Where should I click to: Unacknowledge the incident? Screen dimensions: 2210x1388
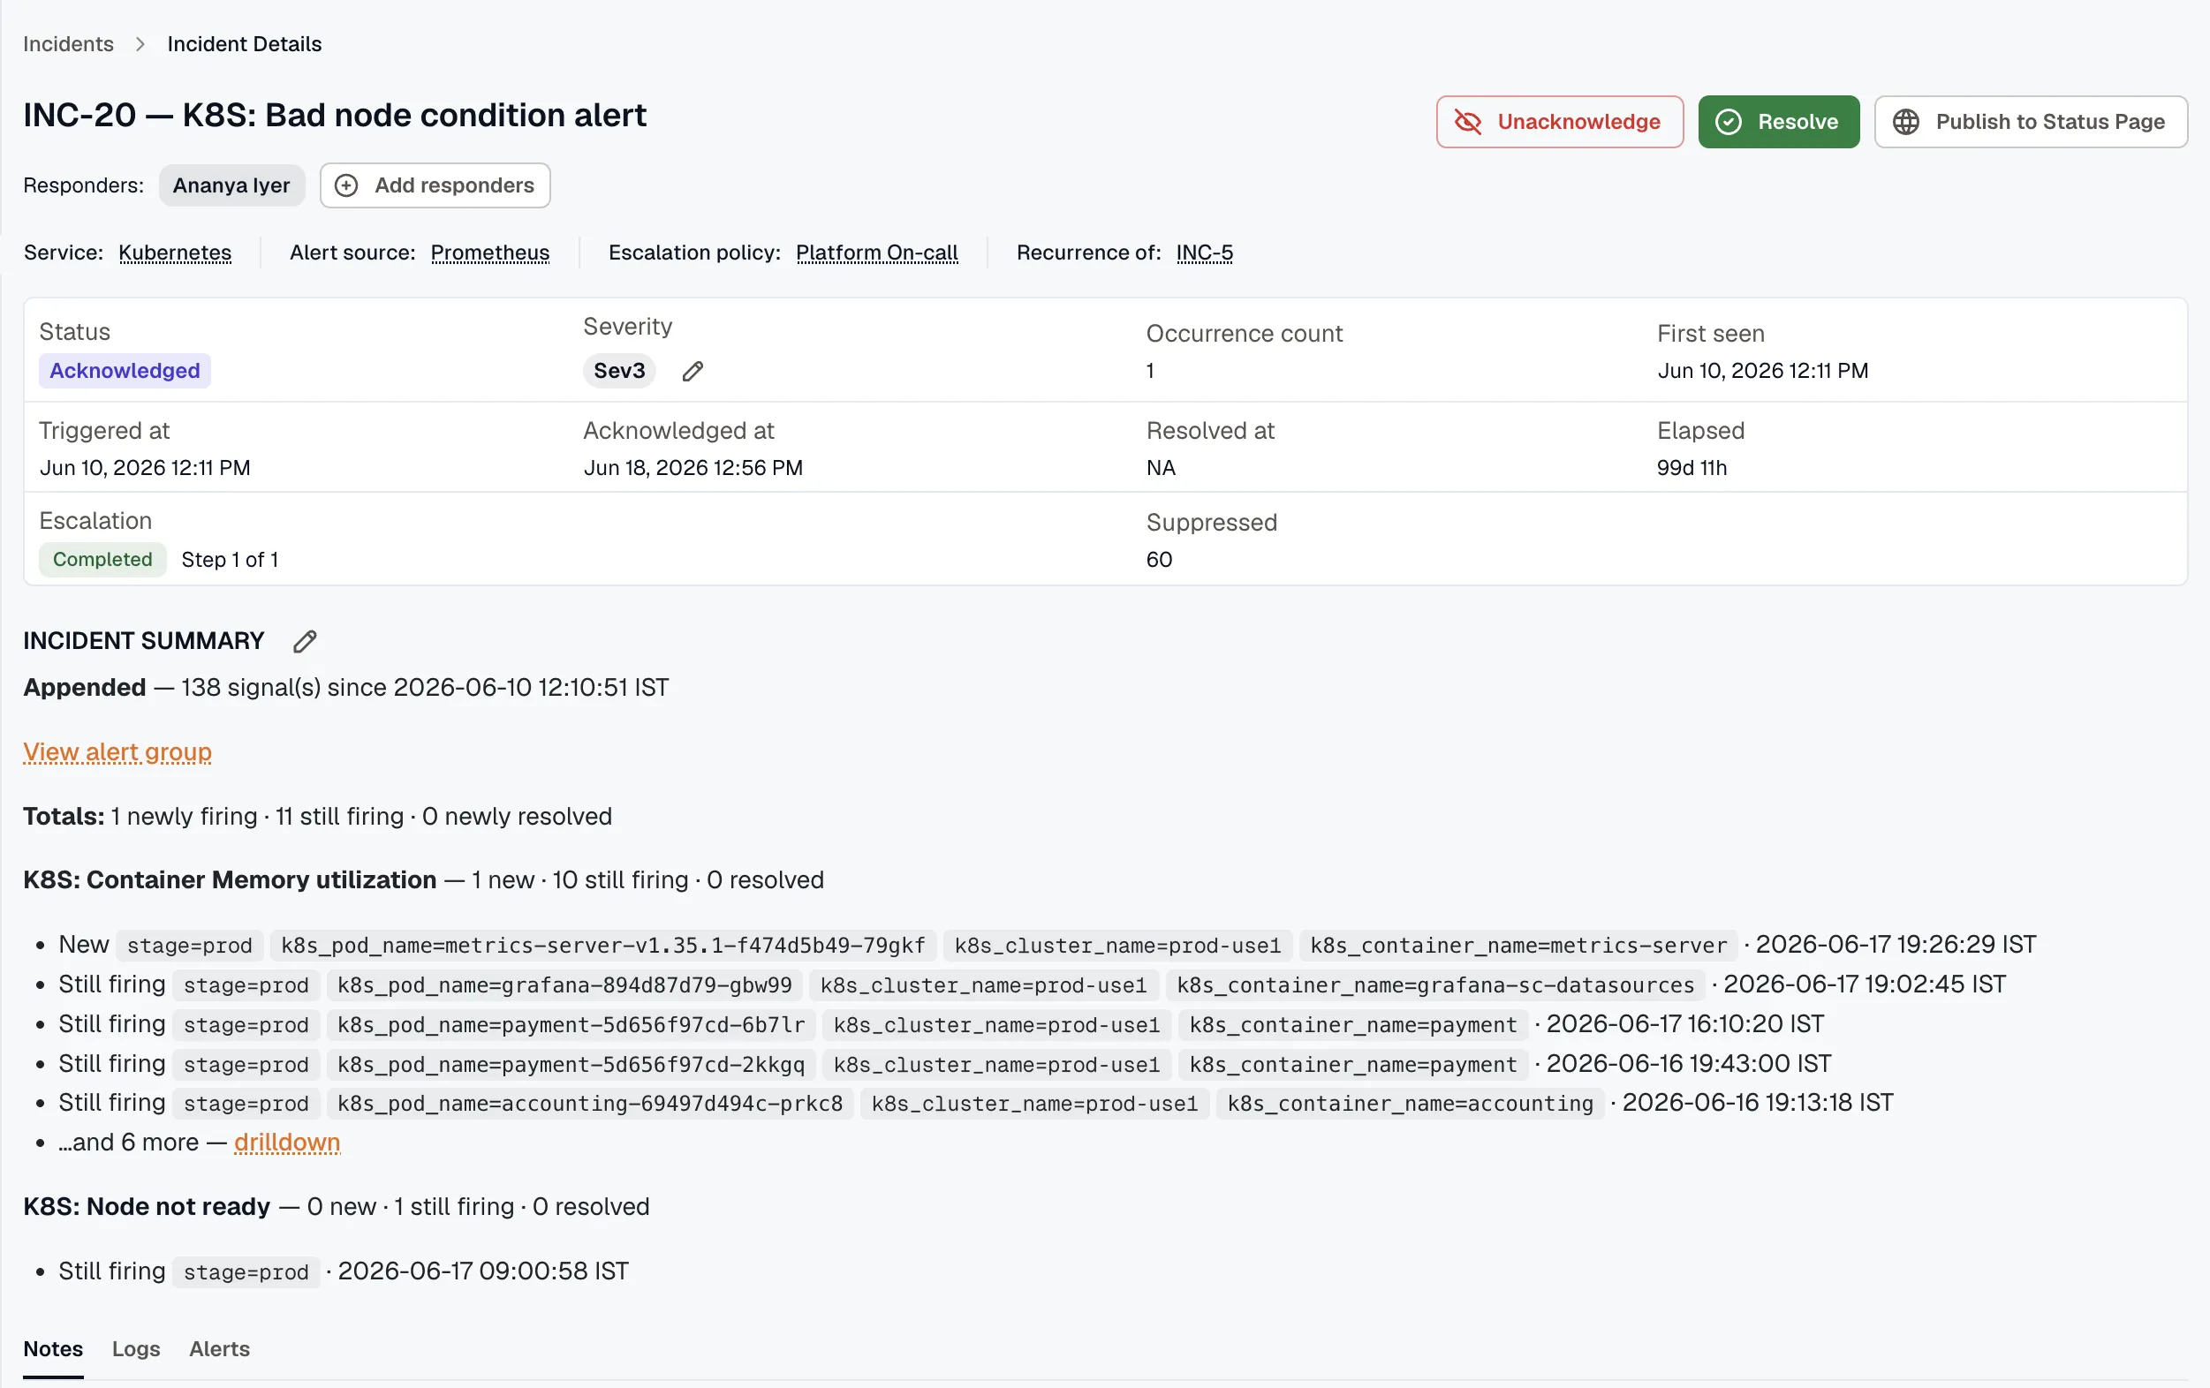click(1559, 122)
